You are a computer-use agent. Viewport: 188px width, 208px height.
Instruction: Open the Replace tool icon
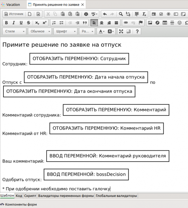pyautogui.click(x=128, y=14)
